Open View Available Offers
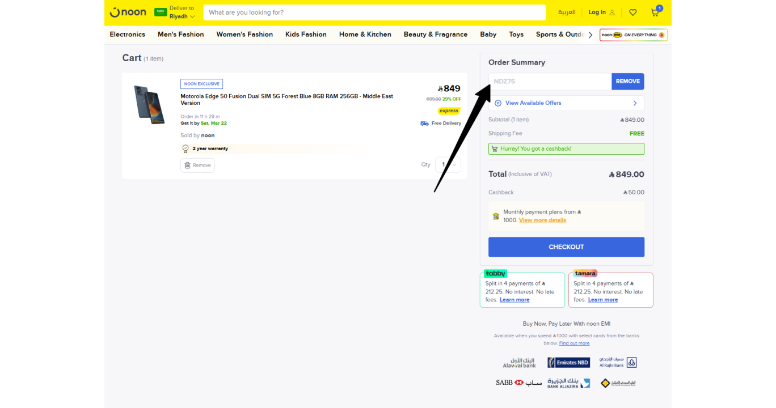 (566, 103)
